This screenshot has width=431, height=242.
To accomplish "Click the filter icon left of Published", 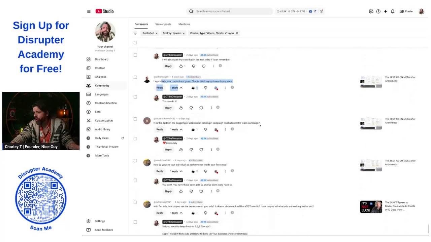I will pyautogui.click(x=135, y=33).
